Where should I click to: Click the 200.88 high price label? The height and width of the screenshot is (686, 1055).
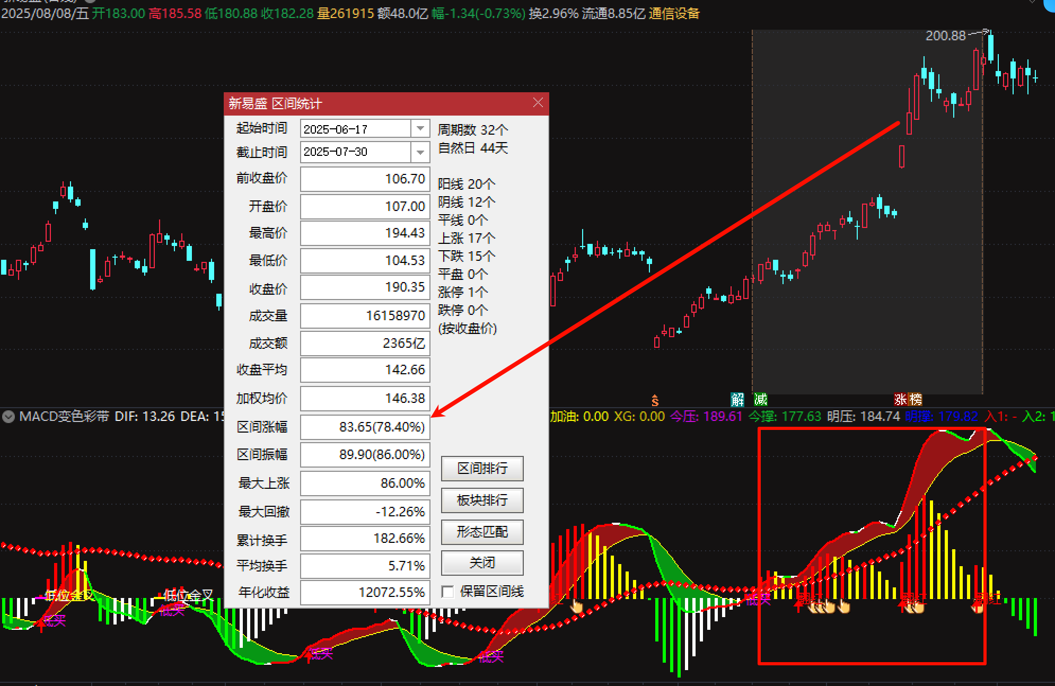coord(945,36)
